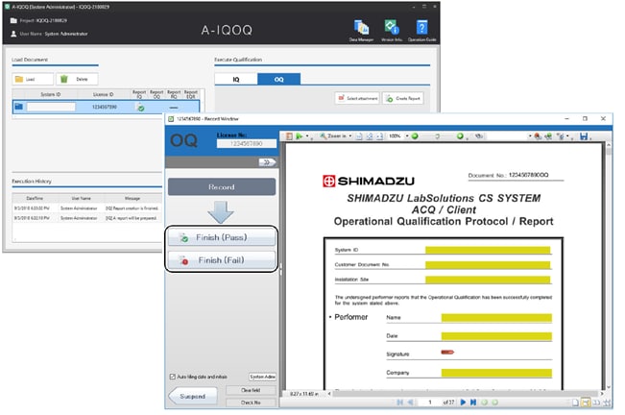Click the green zoom out button

pyautogui.click(x=415, y=136)
